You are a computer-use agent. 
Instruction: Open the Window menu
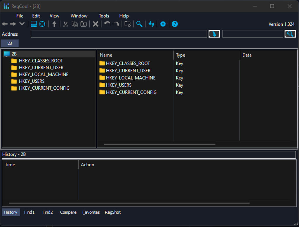pyautogui.click(x=79, y=16)
